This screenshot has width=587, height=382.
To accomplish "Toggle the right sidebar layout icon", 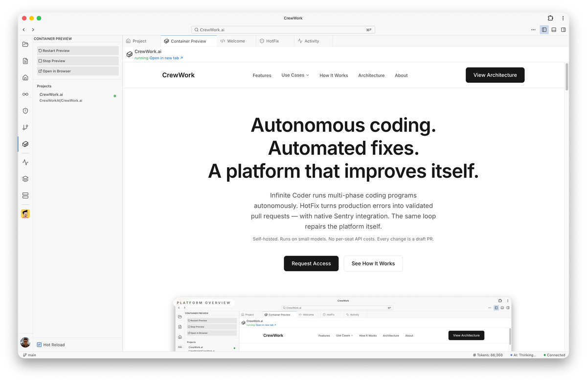I will click(564, 30).
